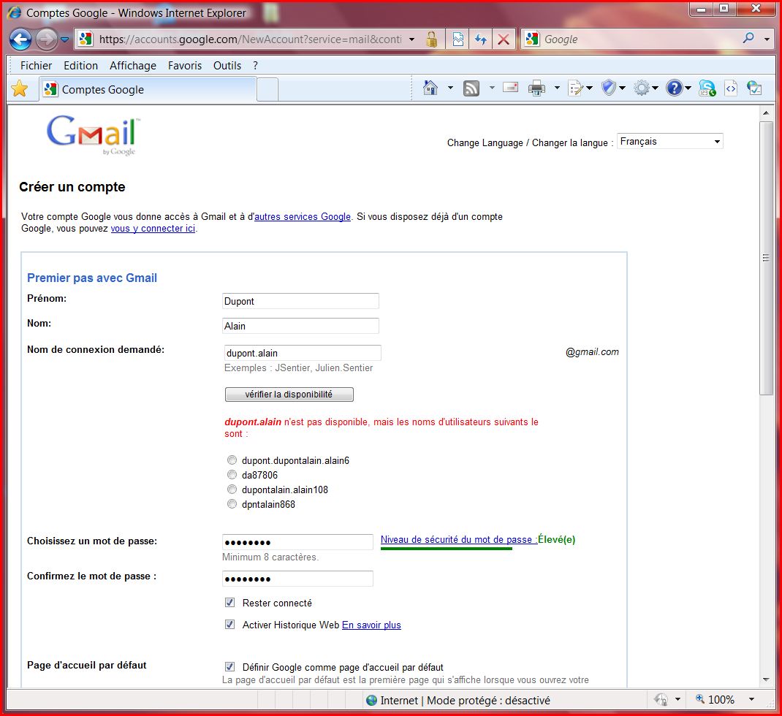Click the status bar privacy icon
This screenshot has height=716, width=782.
pos(661,699)
